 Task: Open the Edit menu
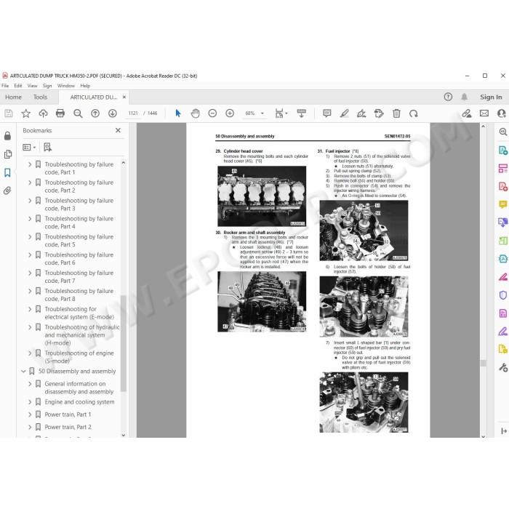(18, 86)
